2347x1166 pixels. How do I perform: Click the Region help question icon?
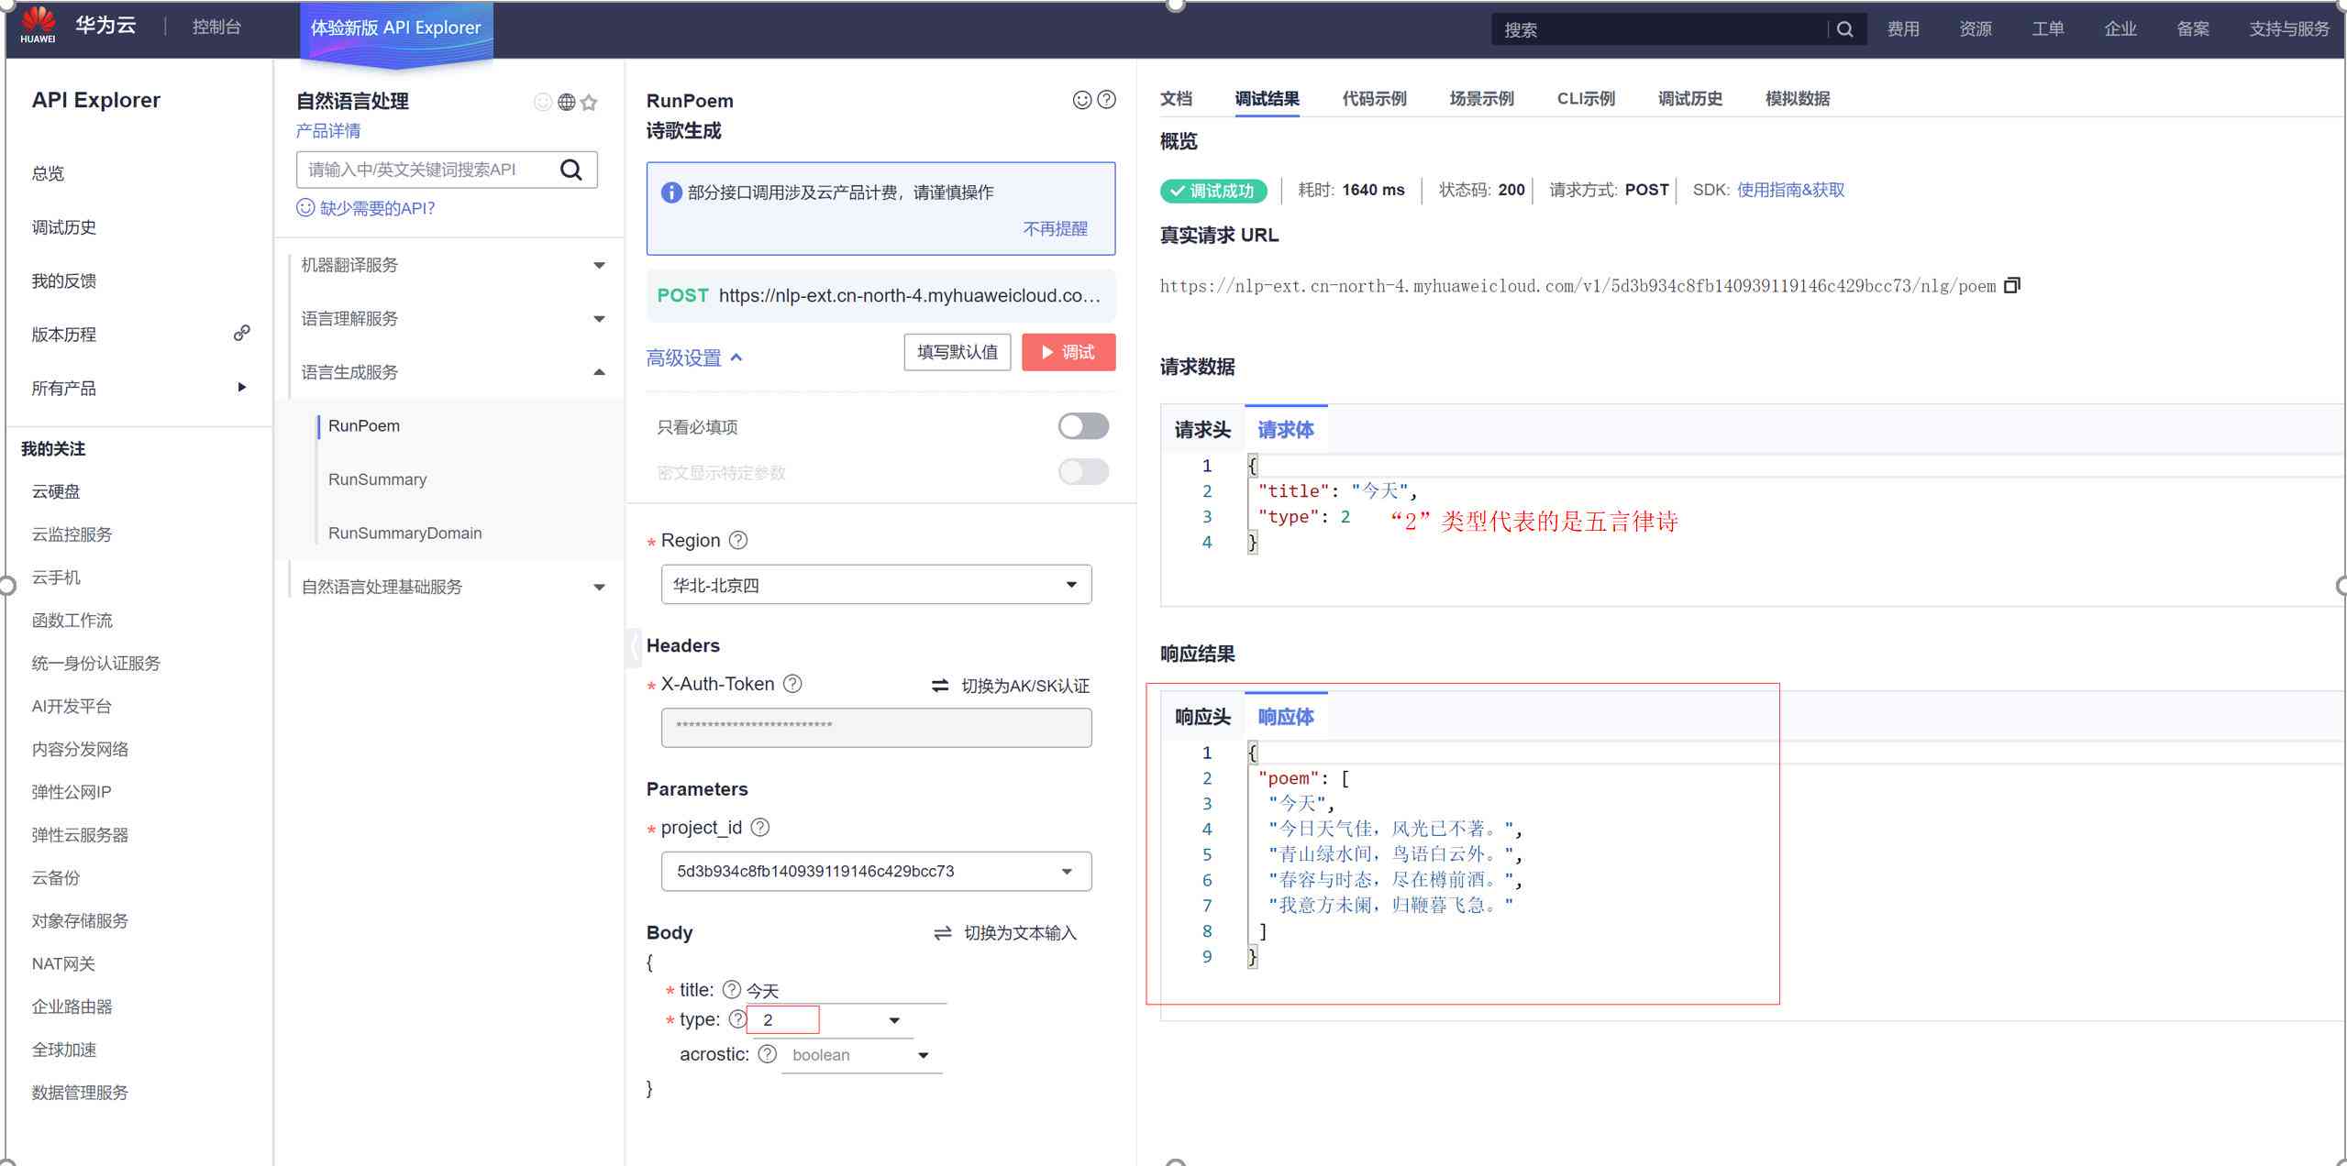738,540
